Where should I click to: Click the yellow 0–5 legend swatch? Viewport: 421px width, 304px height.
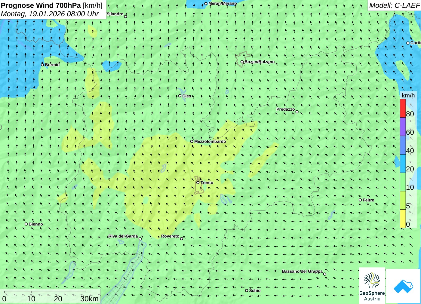coord(403,219)
